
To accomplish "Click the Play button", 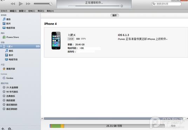I will click(x=21, y=4).
